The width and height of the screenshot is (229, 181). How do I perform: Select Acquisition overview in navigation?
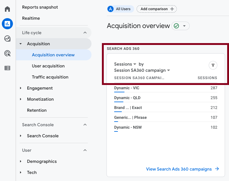(54, 55)
